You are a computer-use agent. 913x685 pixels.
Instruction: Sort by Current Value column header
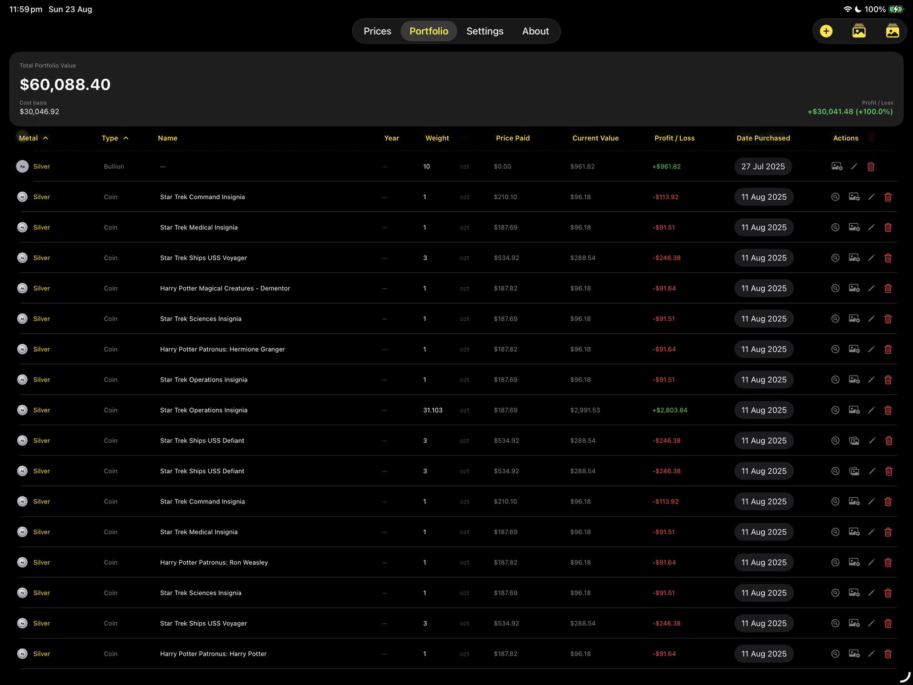tap(595, 138)
